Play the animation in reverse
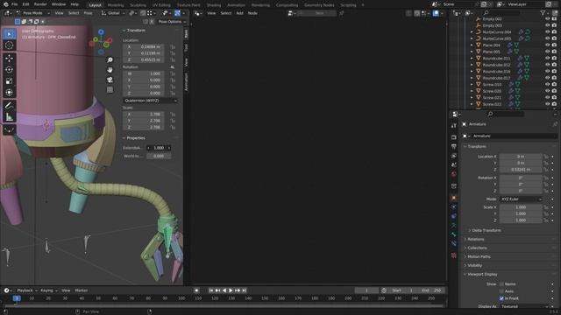 coord(224,290)
